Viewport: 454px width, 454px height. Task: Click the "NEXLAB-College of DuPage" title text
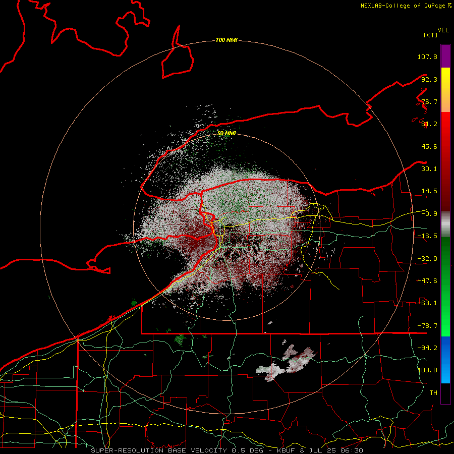[403, 6]
